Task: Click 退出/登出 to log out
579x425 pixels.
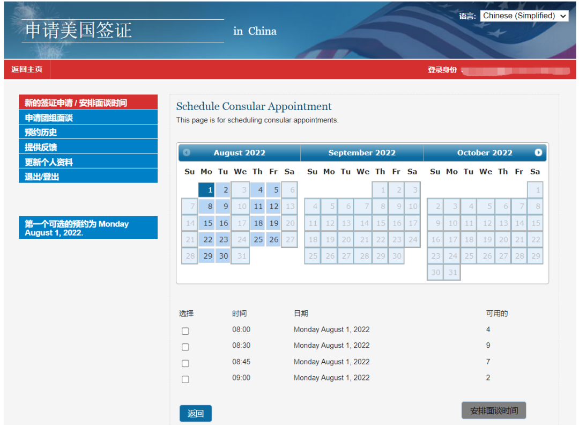Action: click(x=88, y=177)
